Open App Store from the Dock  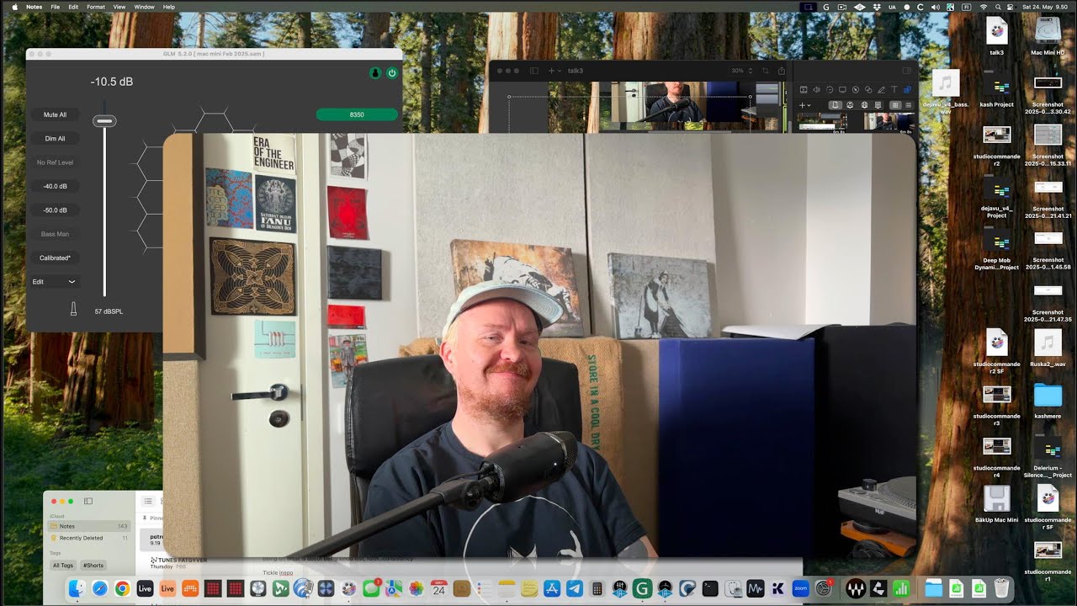(552, 588)
